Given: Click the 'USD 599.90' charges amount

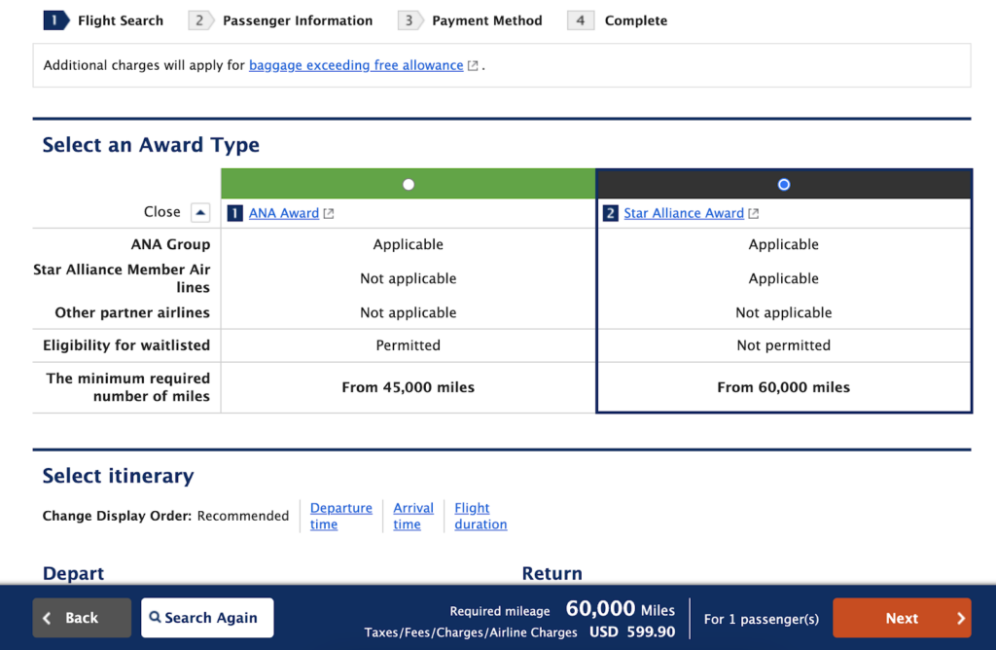Looking at the screenshot, I should click(x=632, y=632).
